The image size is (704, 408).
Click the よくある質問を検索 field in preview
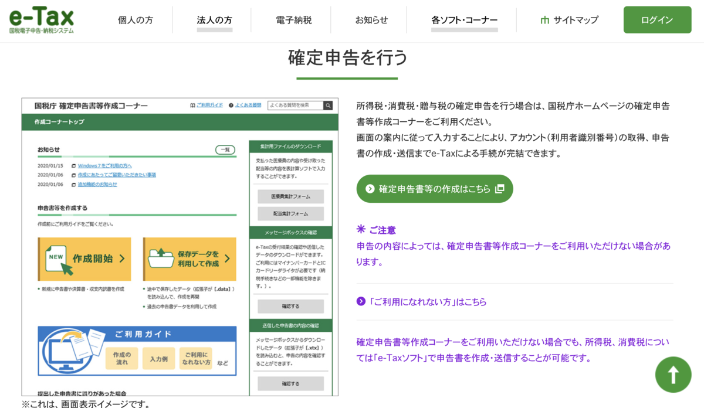tap(296, 106)
